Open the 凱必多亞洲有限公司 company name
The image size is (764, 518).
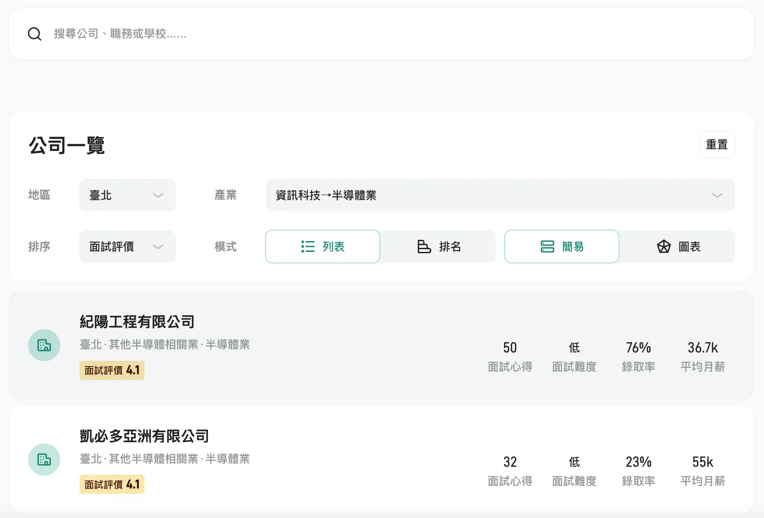pos(144,436)
